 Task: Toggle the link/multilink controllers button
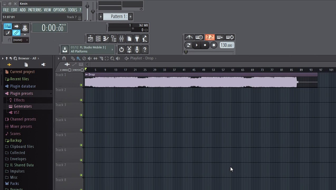16,33
